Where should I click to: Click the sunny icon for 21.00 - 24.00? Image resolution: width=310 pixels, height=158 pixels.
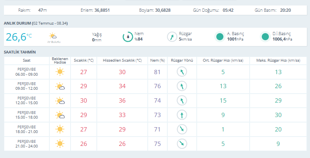[60, 144]
